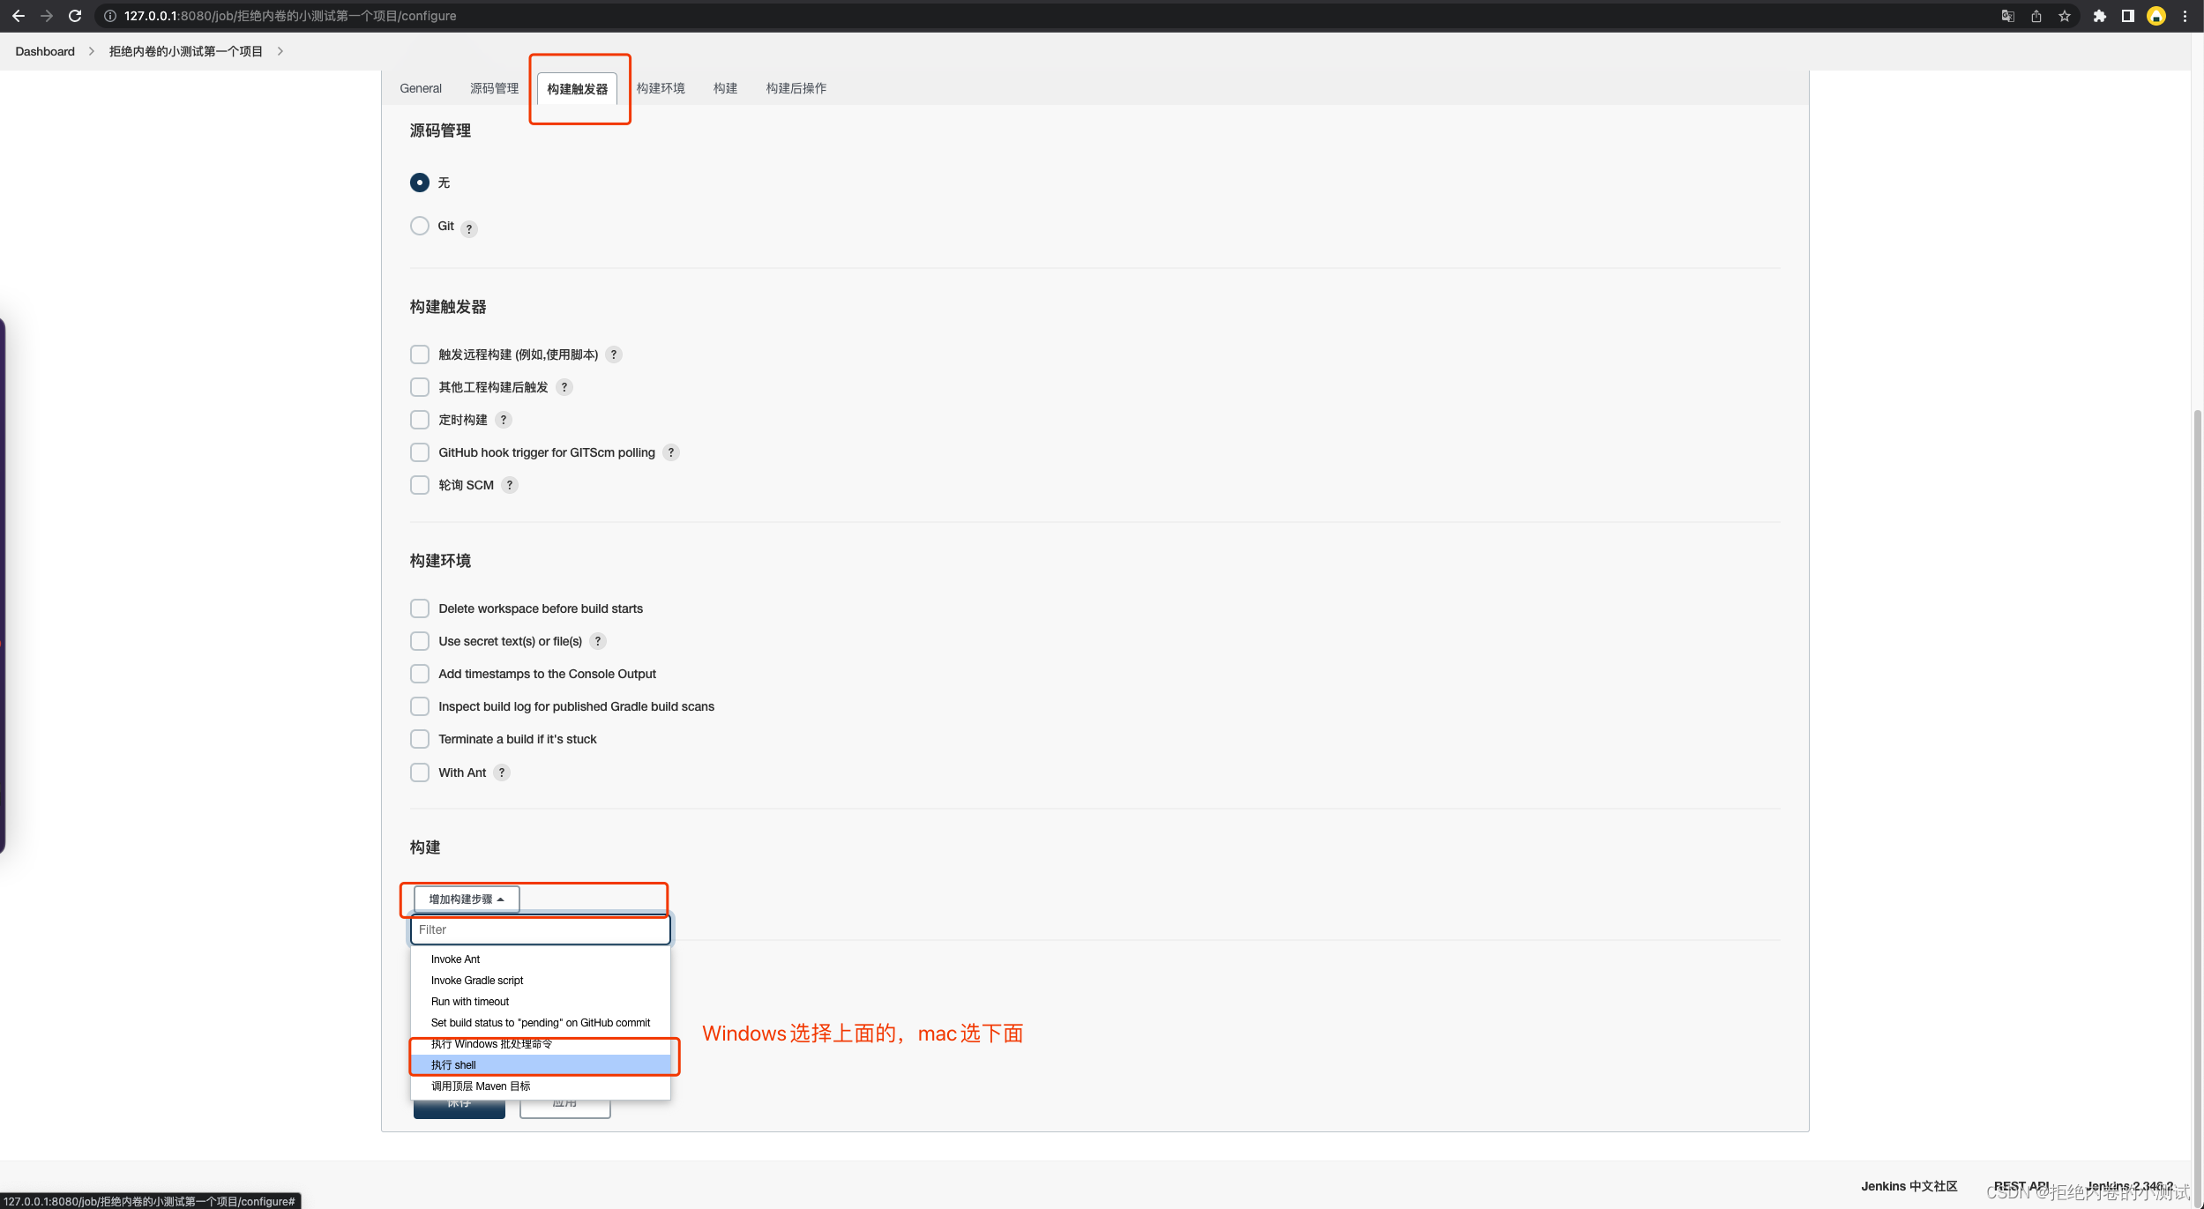Open help for Git option
The width and height of the screenshot is (2204, 1209).
coord(469,228)
